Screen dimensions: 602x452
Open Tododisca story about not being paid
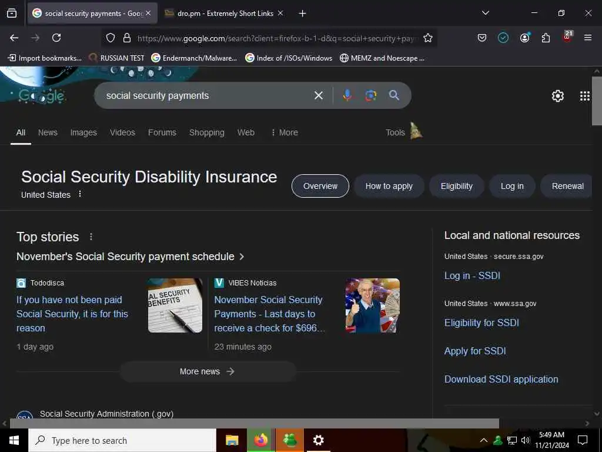pos(72,314)
